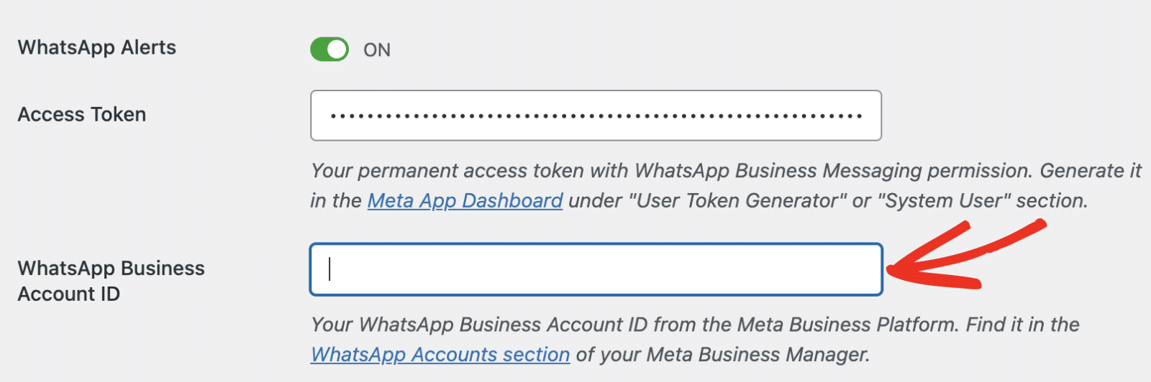The image size is (1151, 382).
Task: Click the red arrow's pointed tip
Action: click(x=892, y=271)
